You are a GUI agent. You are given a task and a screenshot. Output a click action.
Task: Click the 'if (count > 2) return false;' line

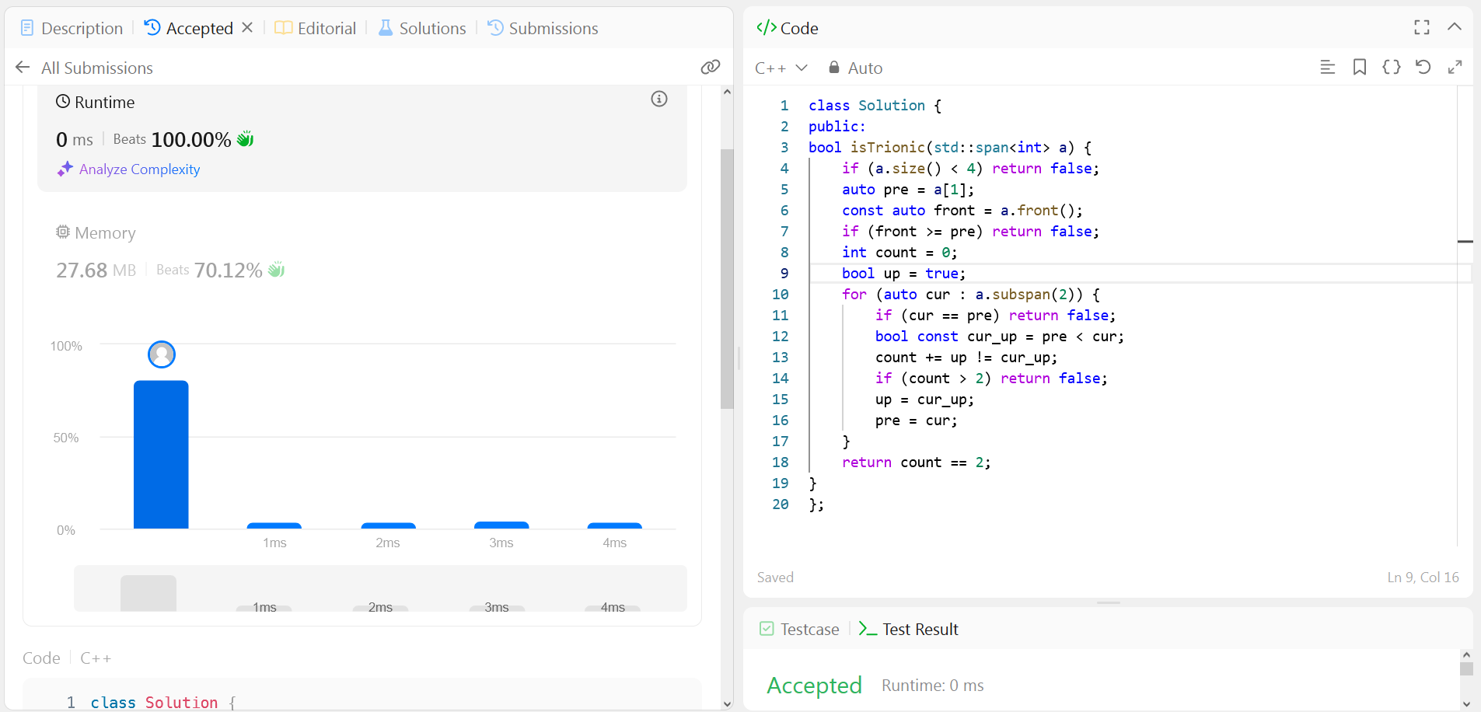click(991, 379)
